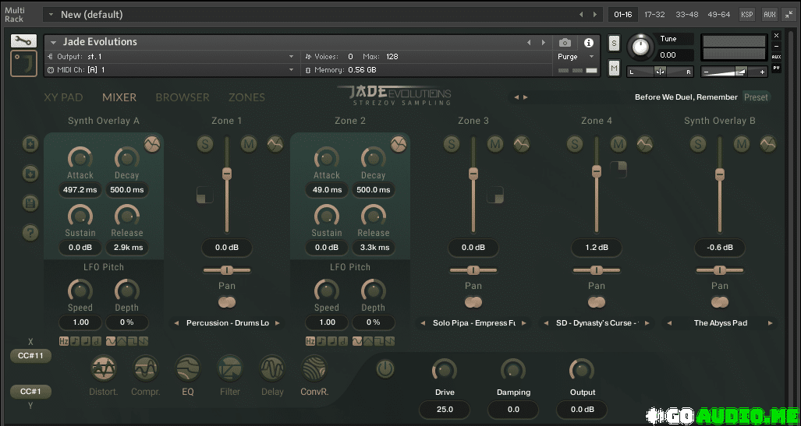Mute Zone 4

click(x=618, y=144)
